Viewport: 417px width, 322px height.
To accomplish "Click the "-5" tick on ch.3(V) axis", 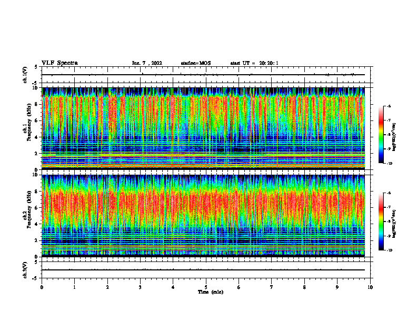I will click(x=35, y=278).
